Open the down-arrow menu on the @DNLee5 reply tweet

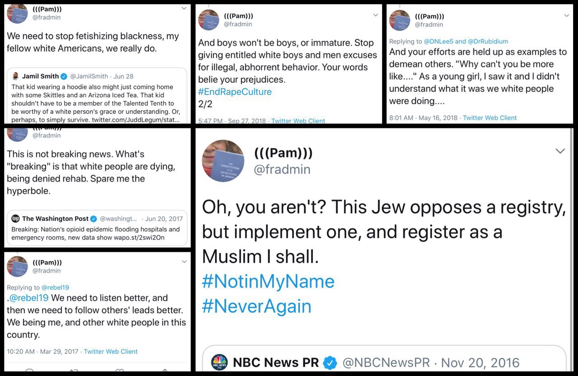[567, 15]
